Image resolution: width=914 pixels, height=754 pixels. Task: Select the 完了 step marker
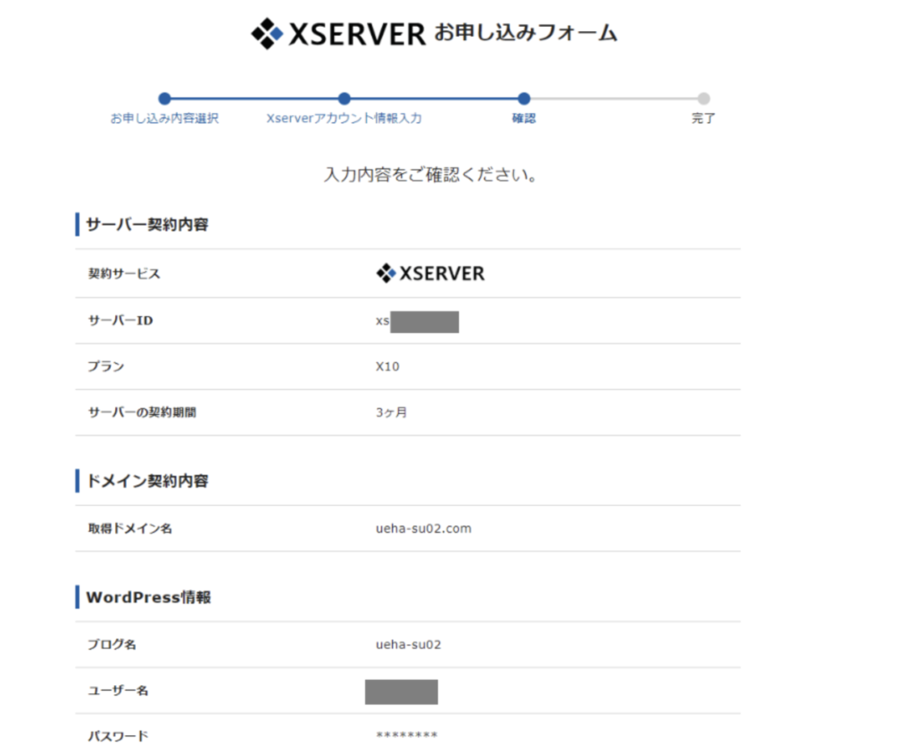click(703, 98)
